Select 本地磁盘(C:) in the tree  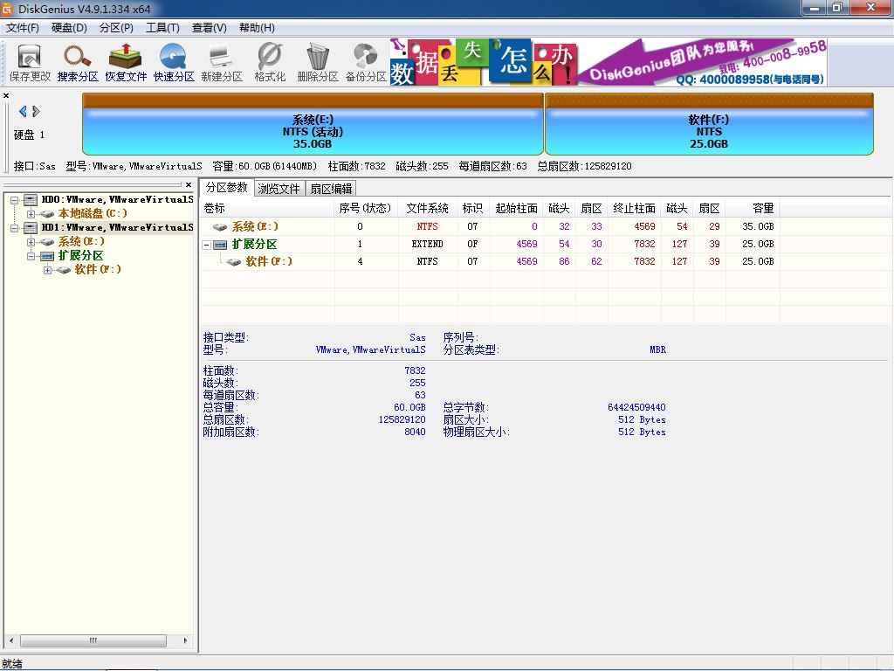coord(93,213)
